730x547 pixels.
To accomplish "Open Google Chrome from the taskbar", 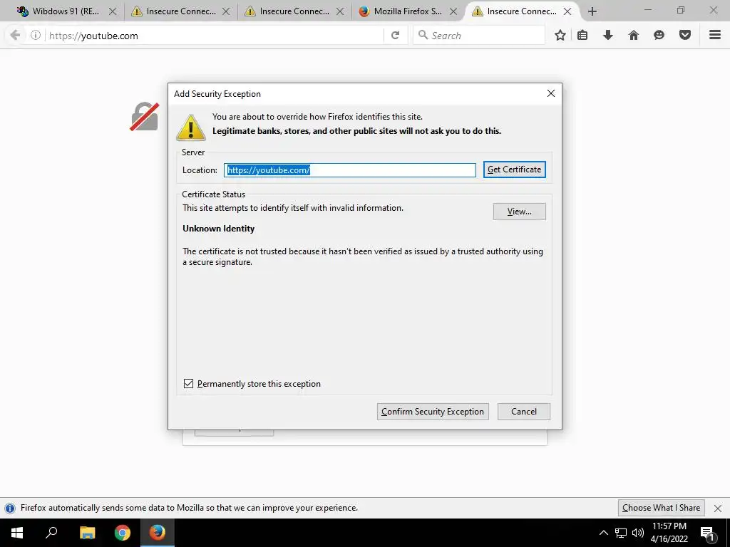I will pos(123,533).
